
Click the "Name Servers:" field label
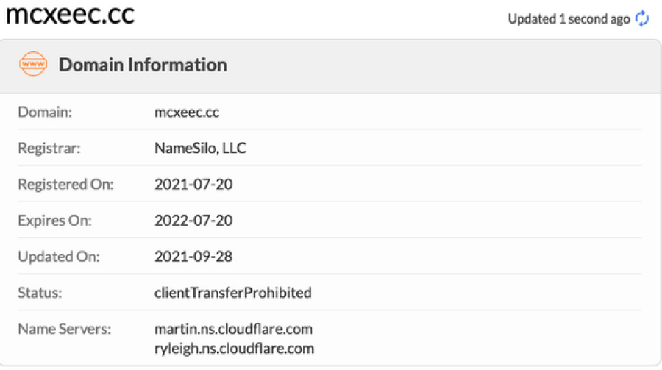click(x=65, y=329)
